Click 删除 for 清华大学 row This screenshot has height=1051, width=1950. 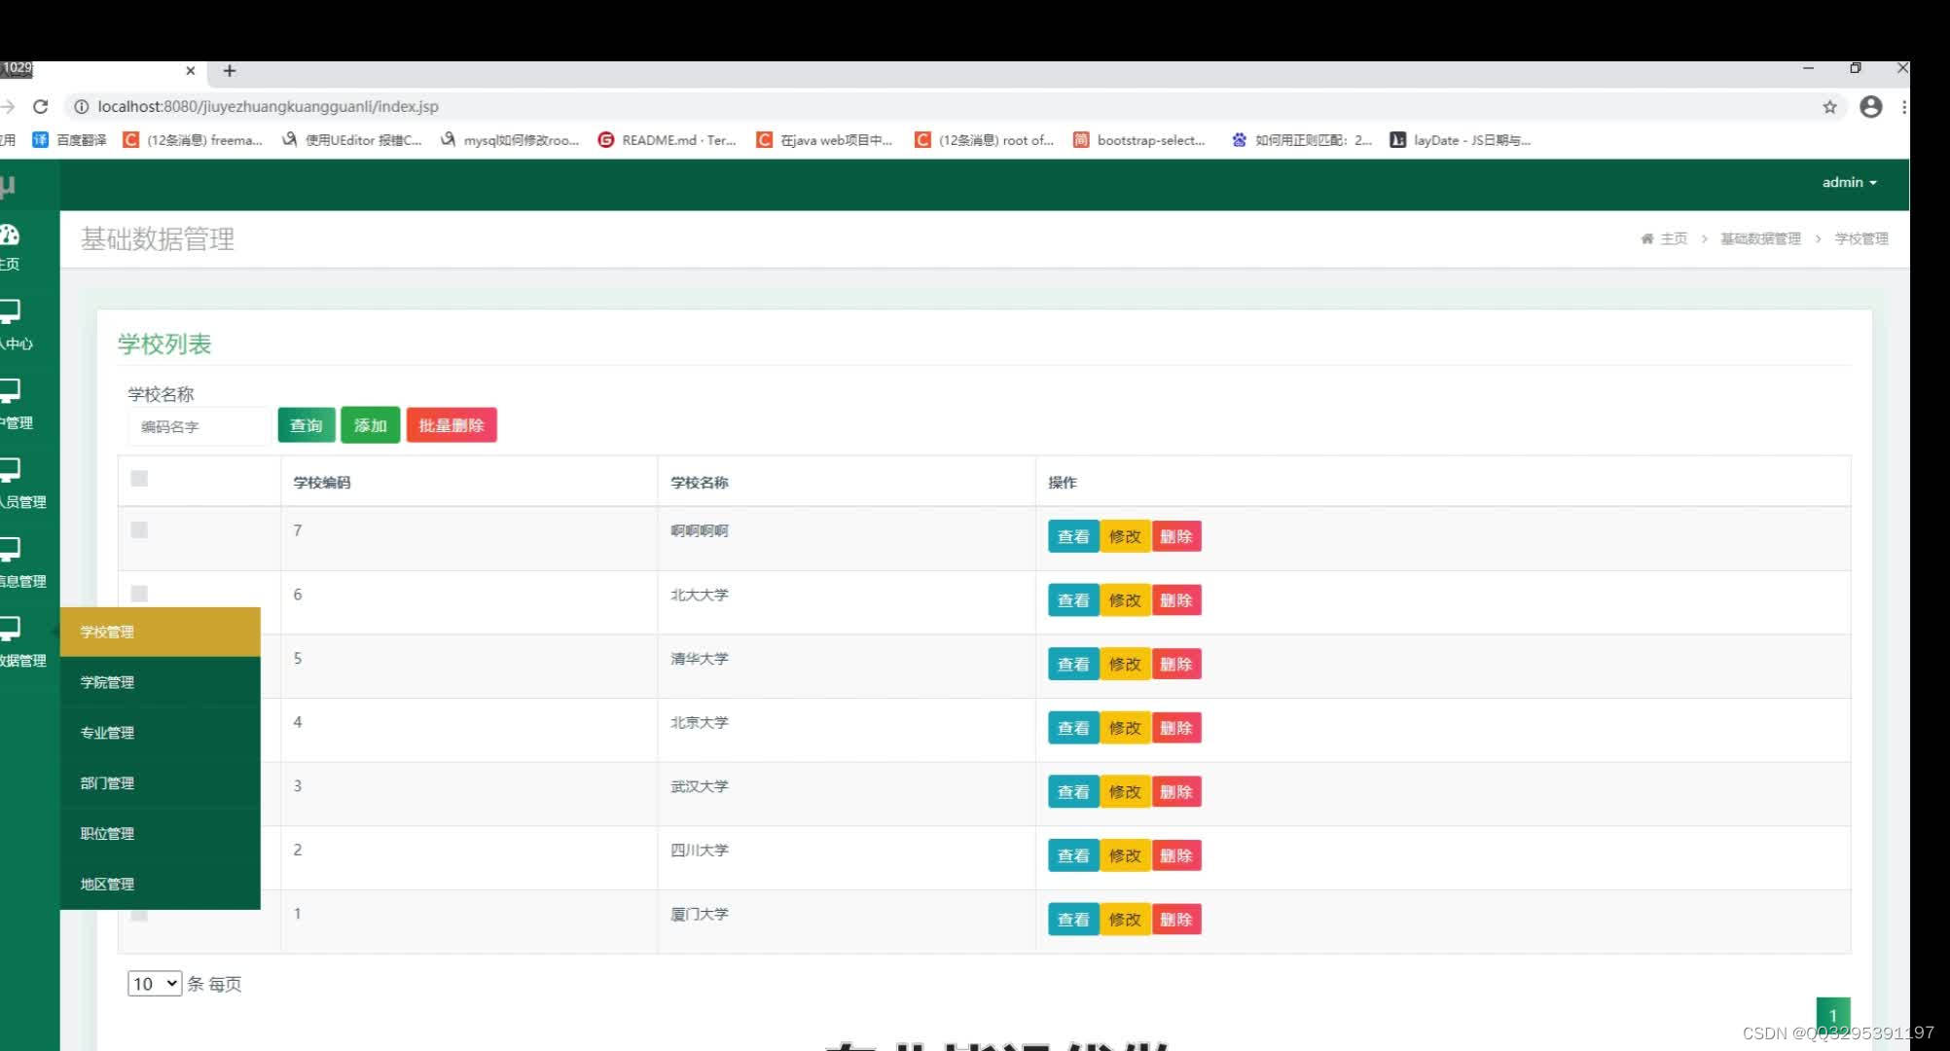tap(1176, 664)
